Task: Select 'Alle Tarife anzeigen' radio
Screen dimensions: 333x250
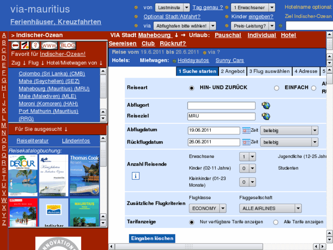Action: tap(276, 222)
